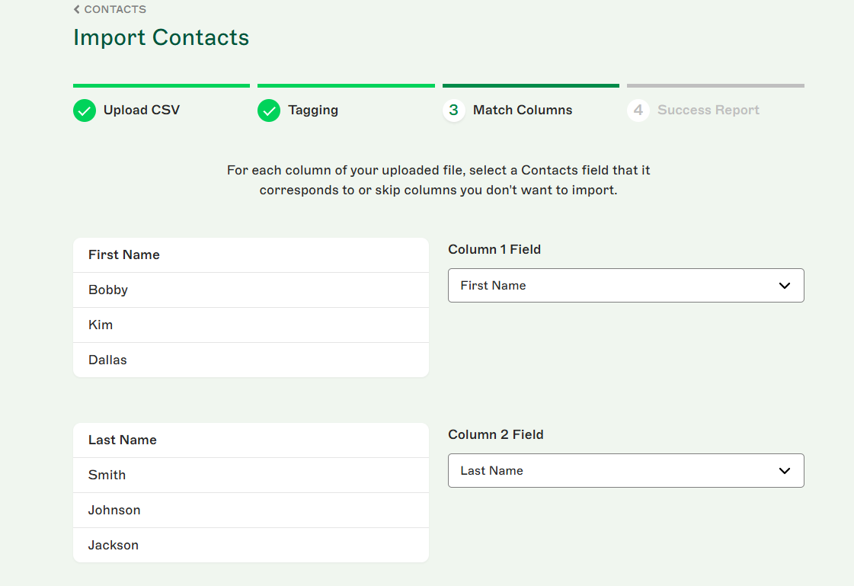This screenshot has width=854, height=586.
Task: Click the step 4 number circle
Action: pos(638,110)
